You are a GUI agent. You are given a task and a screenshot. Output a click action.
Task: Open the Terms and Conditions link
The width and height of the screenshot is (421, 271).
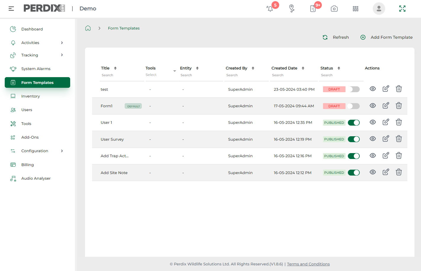tap(308, 264)
